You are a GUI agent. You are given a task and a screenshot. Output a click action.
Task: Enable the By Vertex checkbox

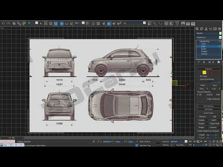pos(198,76)
